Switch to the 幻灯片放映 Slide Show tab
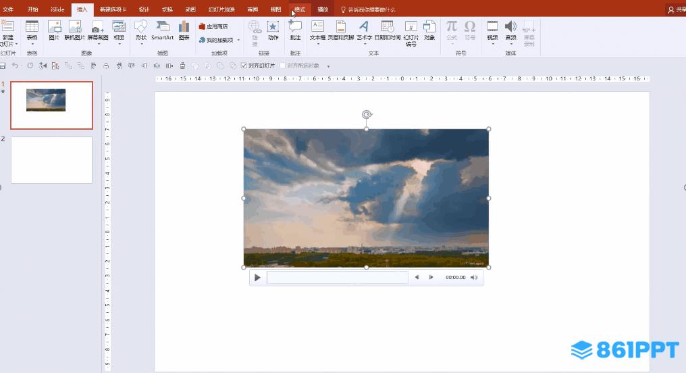Image resolution: width=686 pixels, height=373 pixels. point(221,9)
